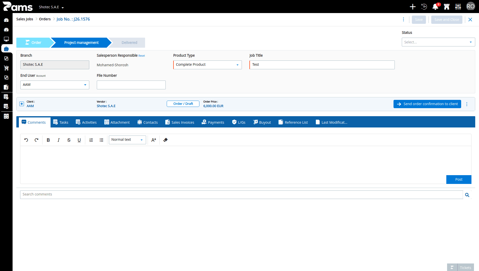Screen dimensions: 479x271
Task: Open the Shotec S.A.E vendor link
Action: [x=106, y=106]
